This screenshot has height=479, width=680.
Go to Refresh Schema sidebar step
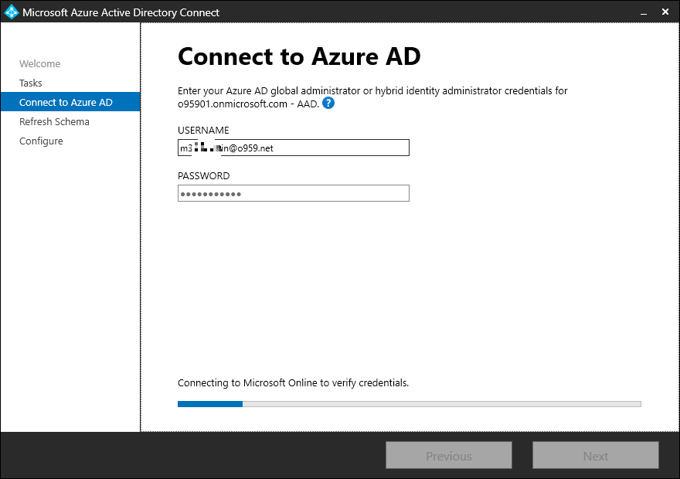click(54, 122)
